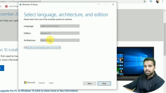Viewport: 166px width, 93px height.
Task: Open the Legal link in Setup
Action: (51, 83)
